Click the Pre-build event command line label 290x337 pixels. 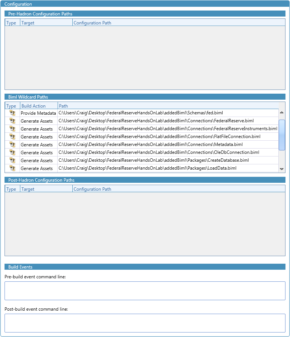coord(35,277)
